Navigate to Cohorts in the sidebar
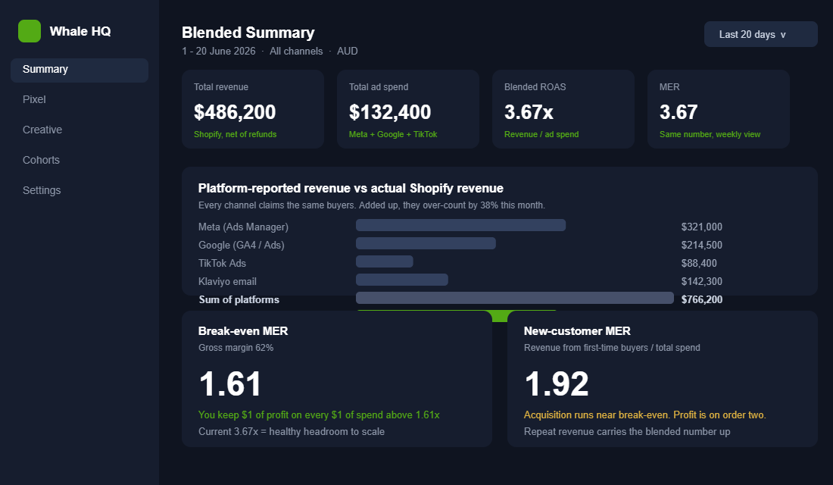Screen dimensions: 833x485 [x=41, y=160]
